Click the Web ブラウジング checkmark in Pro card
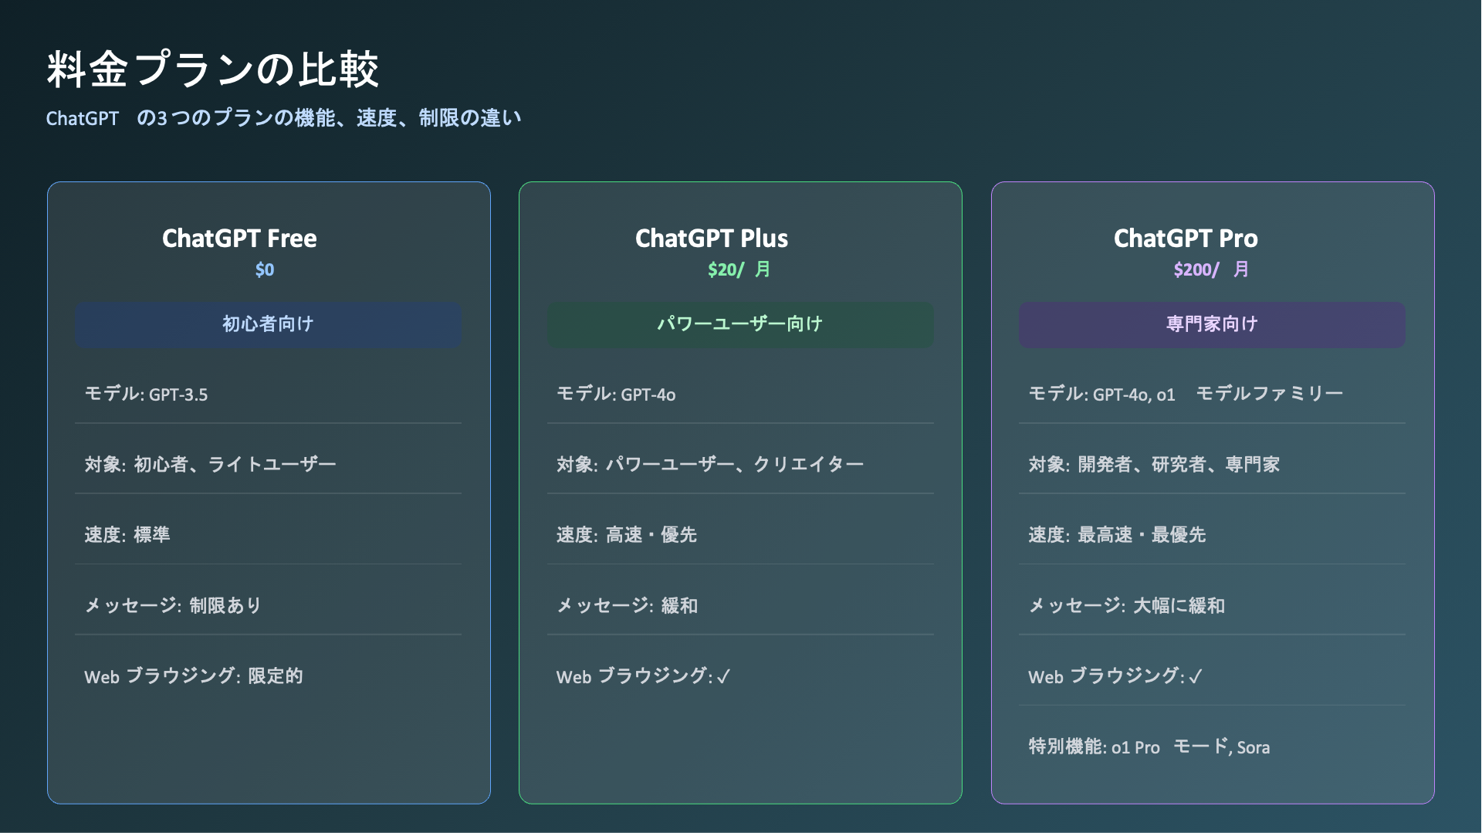Screen dimensions: 1482x833 point(1196,676)
